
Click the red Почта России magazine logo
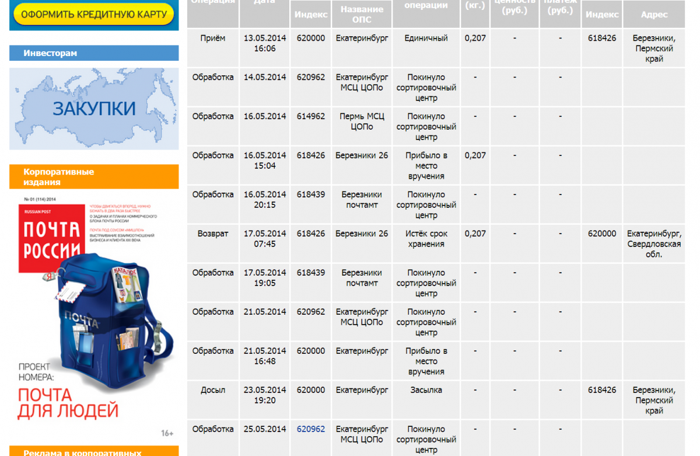52,239
